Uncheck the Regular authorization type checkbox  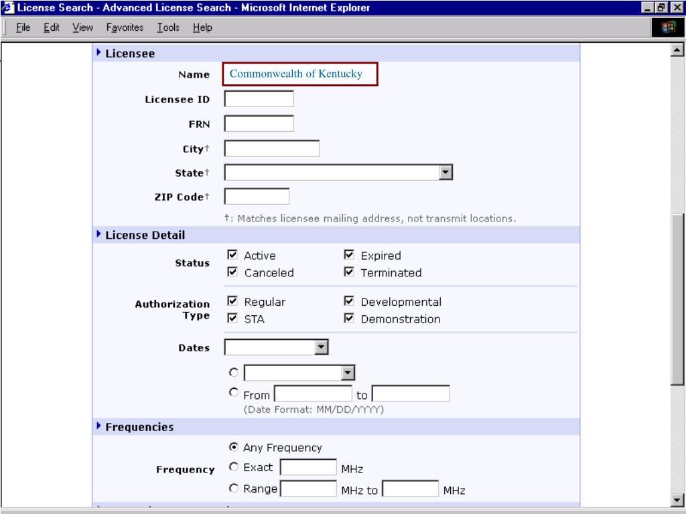click(232, 301)
